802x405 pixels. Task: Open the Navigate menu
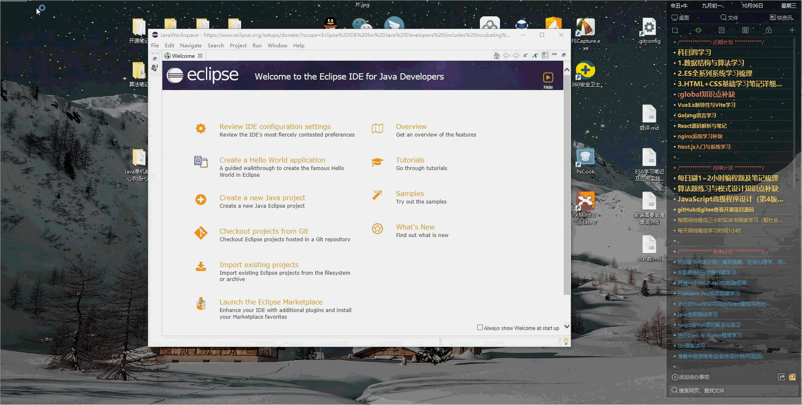click(191, 45)
